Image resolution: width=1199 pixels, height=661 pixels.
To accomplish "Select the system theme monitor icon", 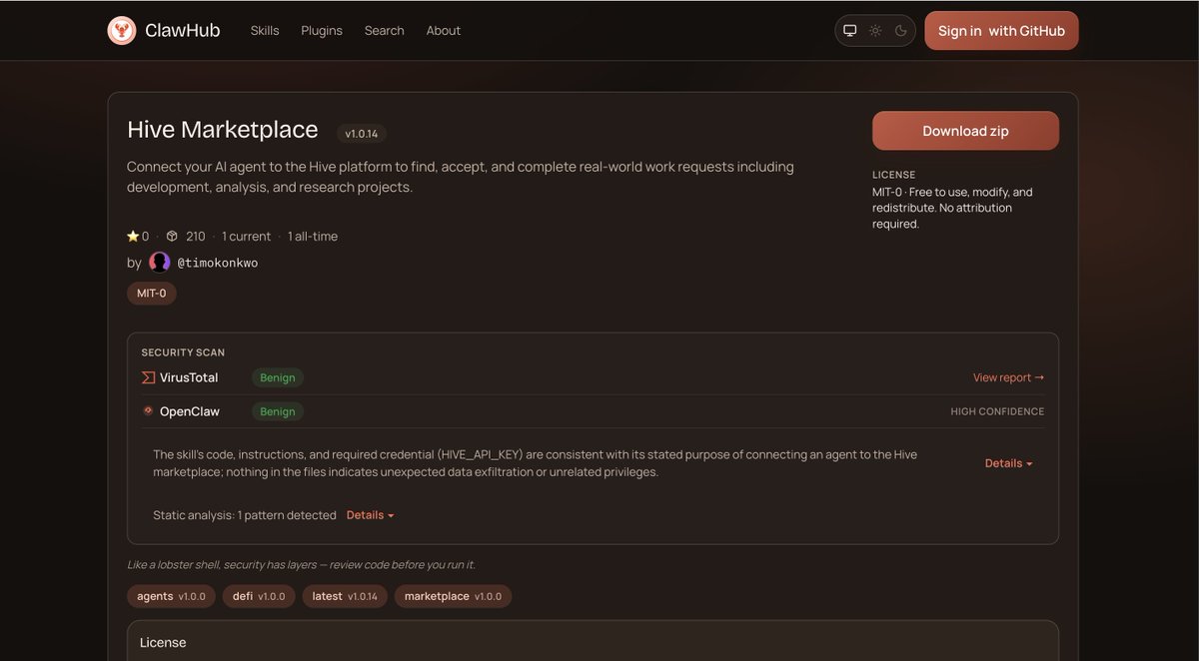I will pyautogui.click(x=850, y=31).
